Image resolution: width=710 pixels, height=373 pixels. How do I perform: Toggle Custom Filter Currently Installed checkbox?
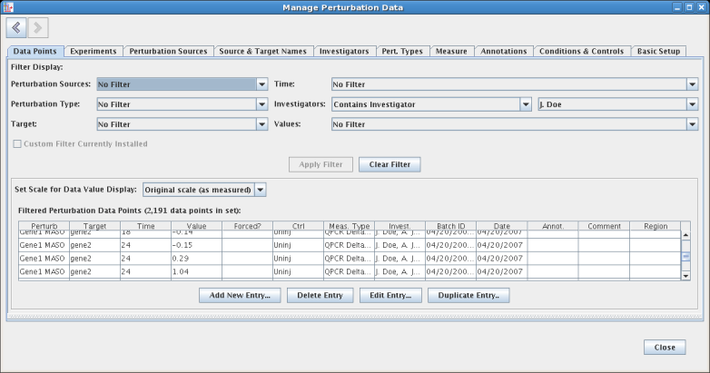[x=17, y=143]
